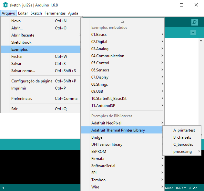Expand 07.Display examples submenu
The height and width of the screenshot is (191, 204).
pyautogui.click(x=123, y=77)
